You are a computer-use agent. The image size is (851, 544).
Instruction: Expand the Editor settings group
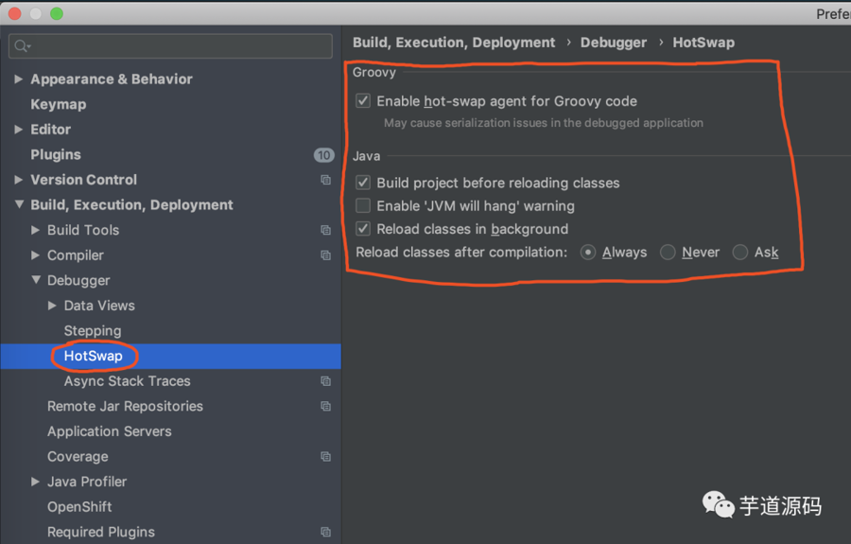(x=19, y=130)
